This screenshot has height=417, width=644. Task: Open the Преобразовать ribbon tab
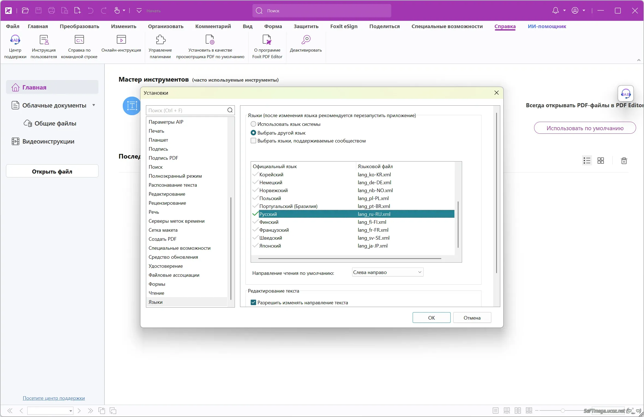tap(79, 26)
